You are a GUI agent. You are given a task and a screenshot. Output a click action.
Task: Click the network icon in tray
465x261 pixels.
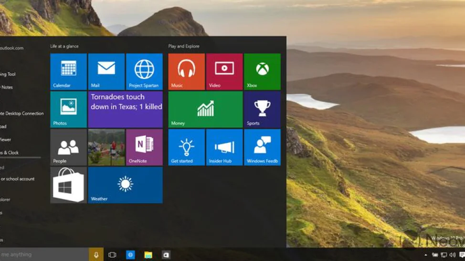[x=444, y=255]
